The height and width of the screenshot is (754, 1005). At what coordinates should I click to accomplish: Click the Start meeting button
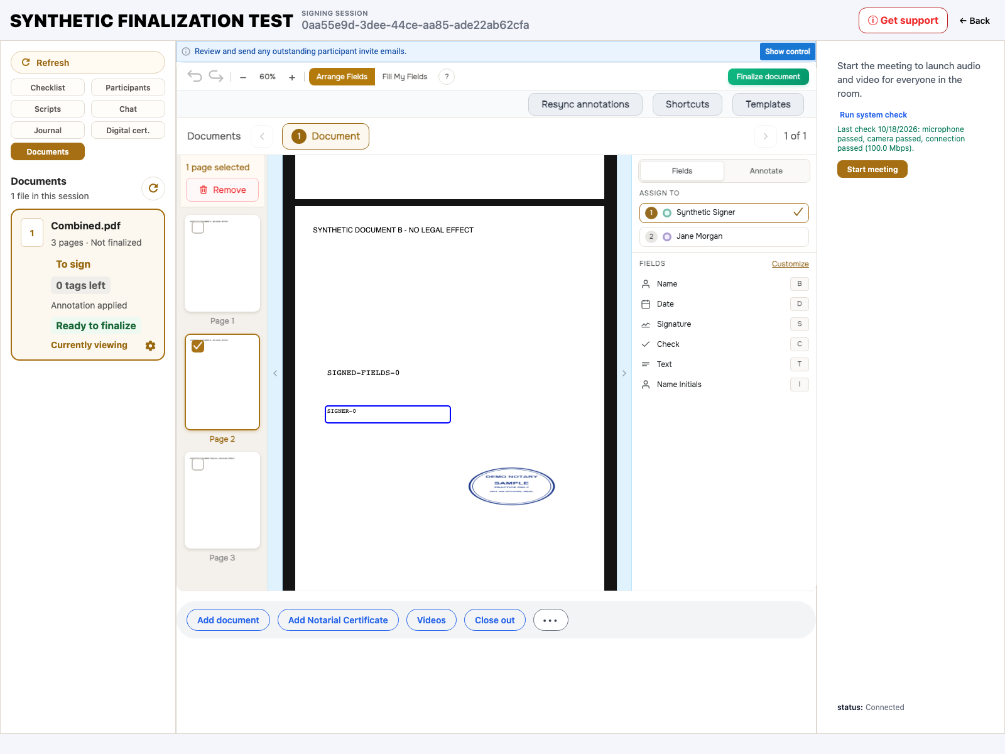pyautogui.click(x=872, y=169)
